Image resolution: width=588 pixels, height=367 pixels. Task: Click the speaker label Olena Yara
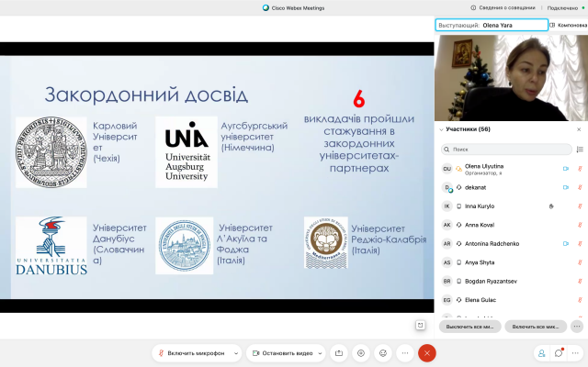pos(497,25)
